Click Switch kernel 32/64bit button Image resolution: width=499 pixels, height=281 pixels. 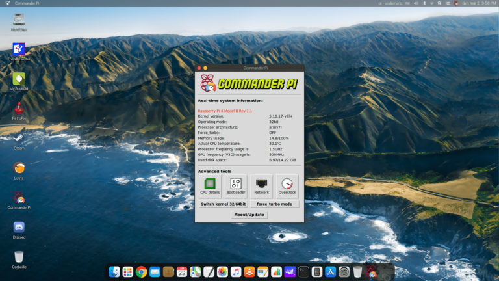point(223,204)
